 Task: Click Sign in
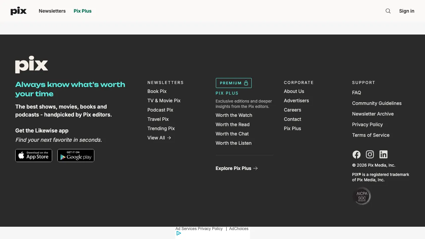pyautogui.click(x=407, y=11)
